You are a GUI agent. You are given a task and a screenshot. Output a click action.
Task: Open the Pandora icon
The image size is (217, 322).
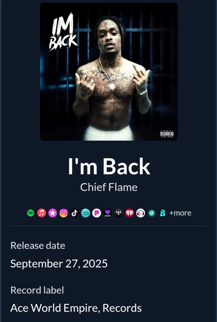tap(97, 213)
